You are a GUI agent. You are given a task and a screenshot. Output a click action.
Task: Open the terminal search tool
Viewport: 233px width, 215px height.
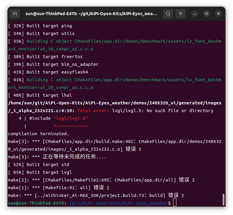[168, 14]
